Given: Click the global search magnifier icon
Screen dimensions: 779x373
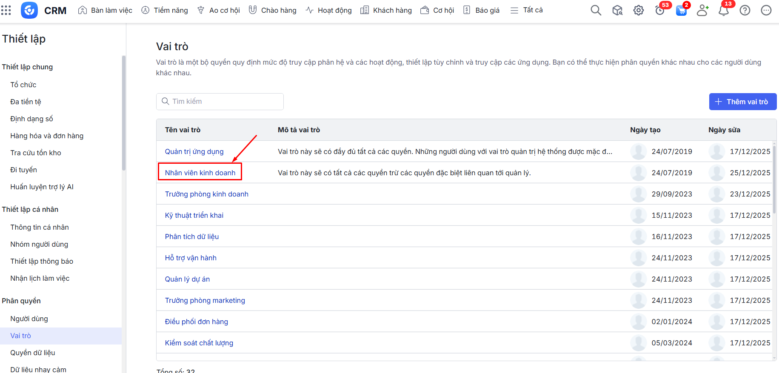Looking at the screenshot, I should [x=596, y=10].
